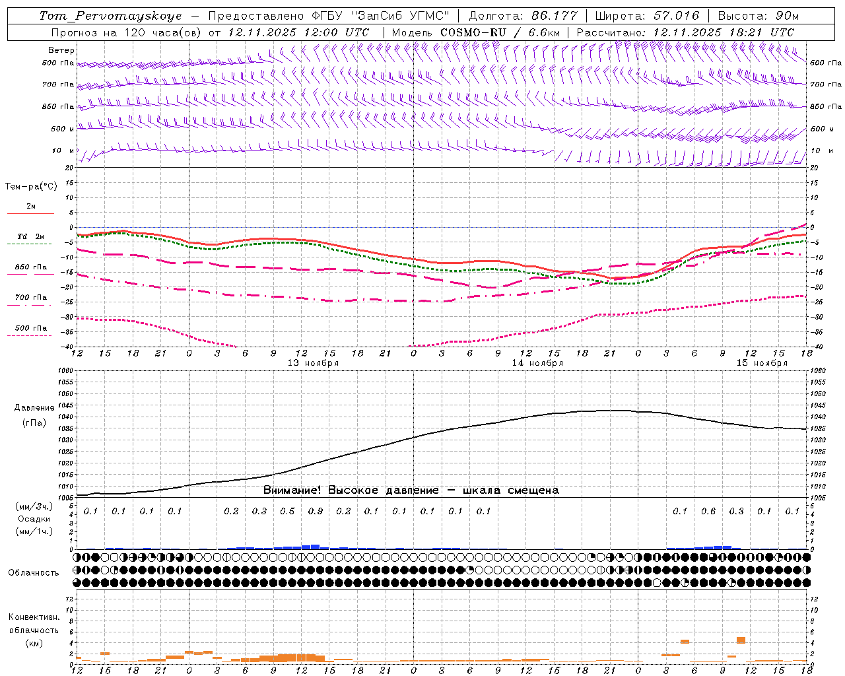Click the Давление pressure panel label
The height and width of the screenshot is (676, 845).
coord(34,408)
